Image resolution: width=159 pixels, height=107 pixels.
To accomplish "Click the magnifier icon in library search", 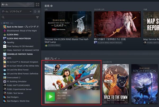I will click(3, 17).
